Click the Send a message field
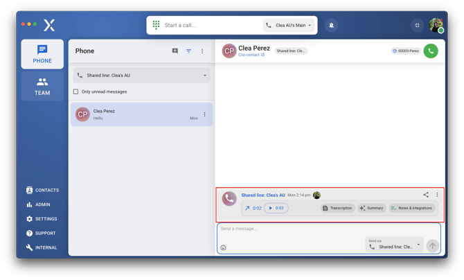 [x=291, y=229]
